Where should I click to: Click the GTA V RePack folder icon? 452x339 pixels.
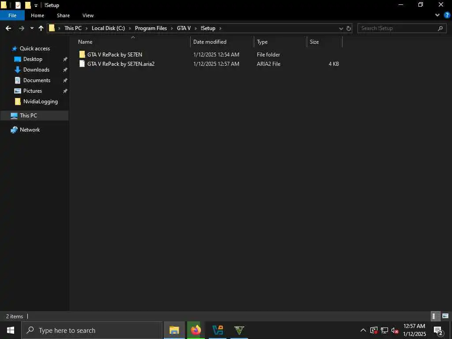(x=82, y=54)
